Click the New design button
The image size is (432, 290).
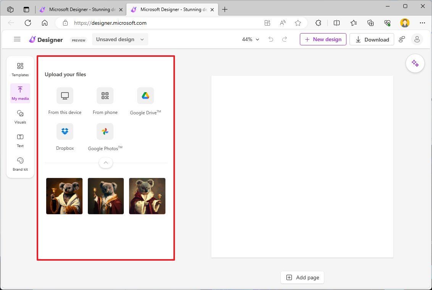point(323,39)
